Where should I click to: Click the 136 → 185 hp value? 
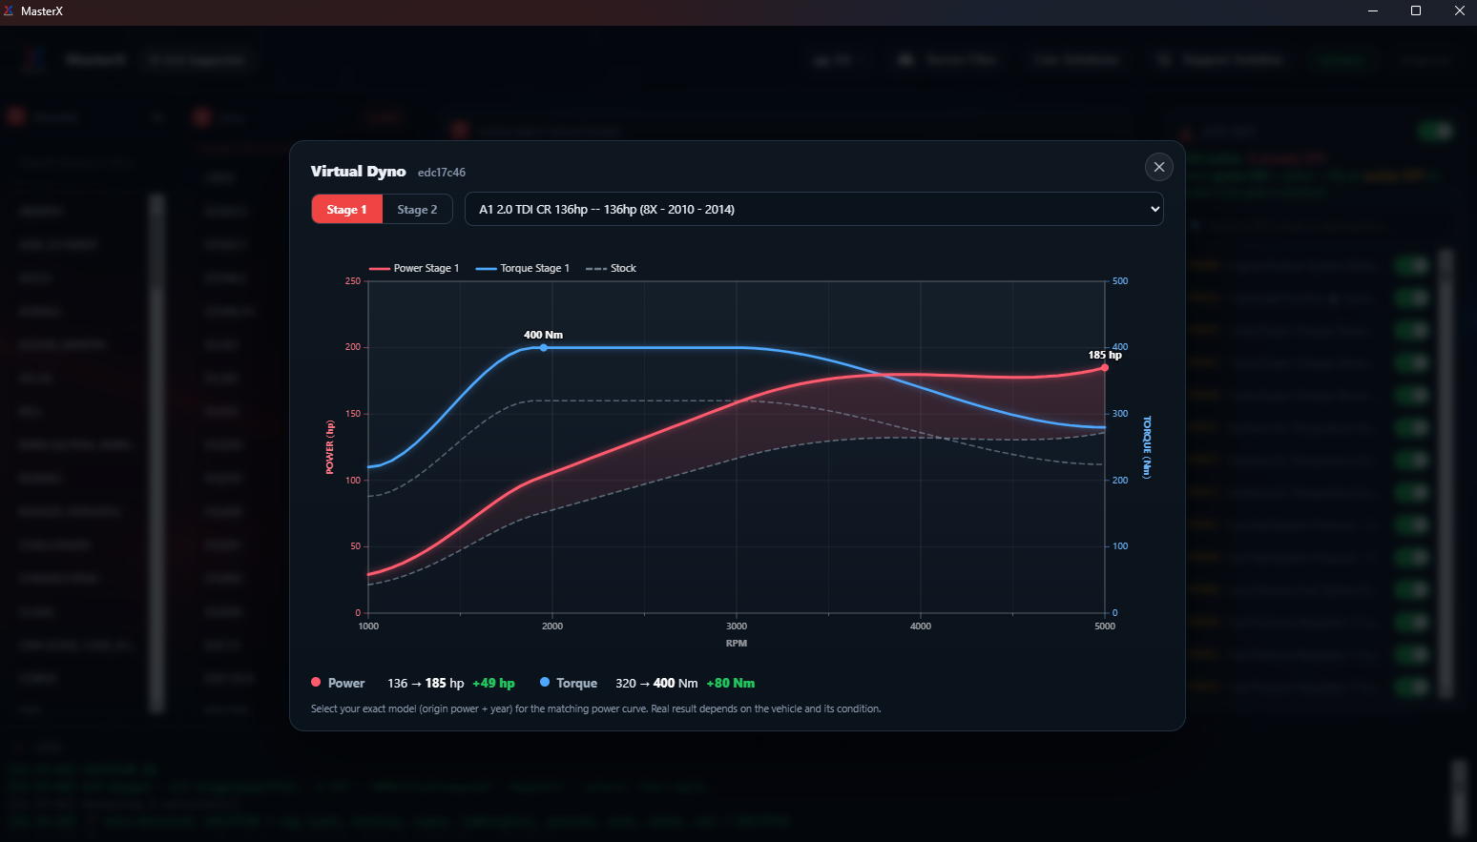(426, 683)
